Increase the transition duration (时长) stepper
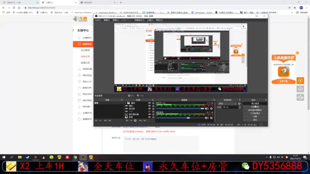 click(240, 106)
